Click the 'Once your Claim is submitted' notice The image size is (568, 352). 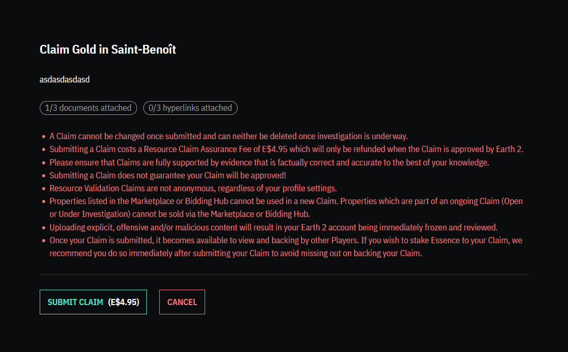[x=287, y=240]
